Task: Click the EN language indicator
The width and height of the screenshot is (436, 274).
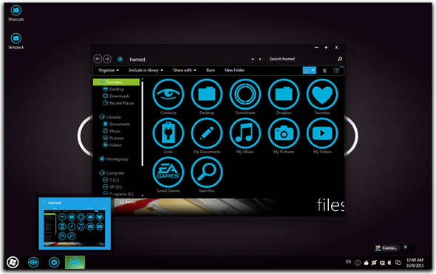Action: point(348,261)
